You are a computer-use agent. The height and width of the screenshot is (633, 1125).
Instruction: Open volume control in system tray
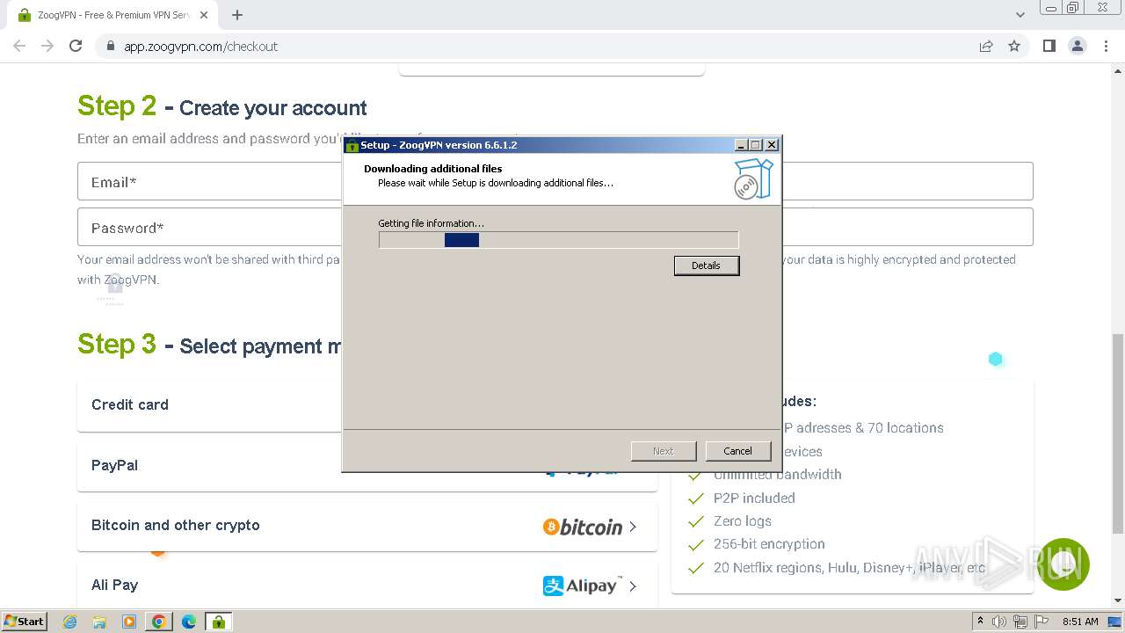point(999,622)
